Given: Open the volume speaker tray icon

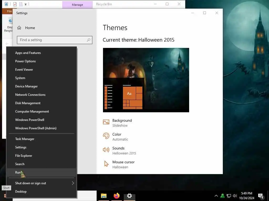Looking at the screenshot, I should tap(235, 196).
